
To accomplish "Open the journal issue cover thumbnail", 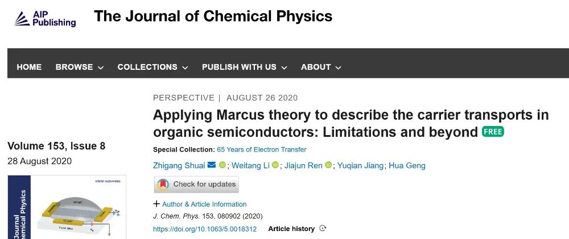I will click(x=67, y=207).
